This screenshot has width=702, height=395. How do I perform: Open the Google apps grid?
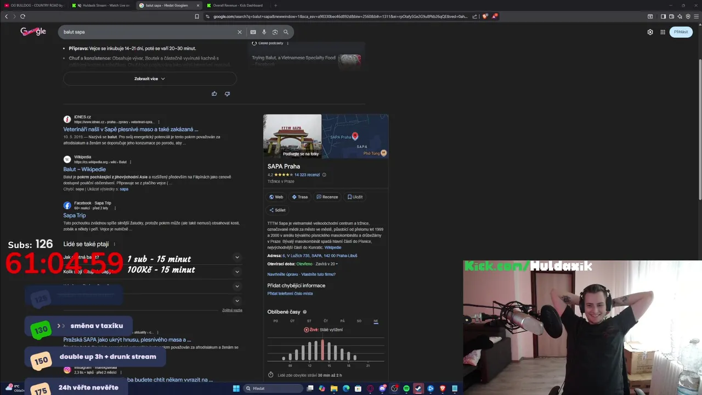click(x=663, y=32)
